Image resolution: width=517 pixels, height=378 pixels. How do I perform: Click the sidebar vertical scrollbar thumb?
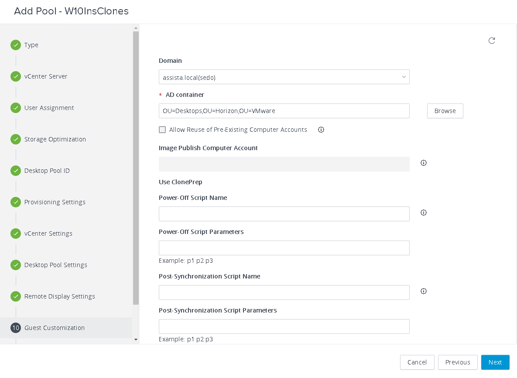tap(136, 168)
